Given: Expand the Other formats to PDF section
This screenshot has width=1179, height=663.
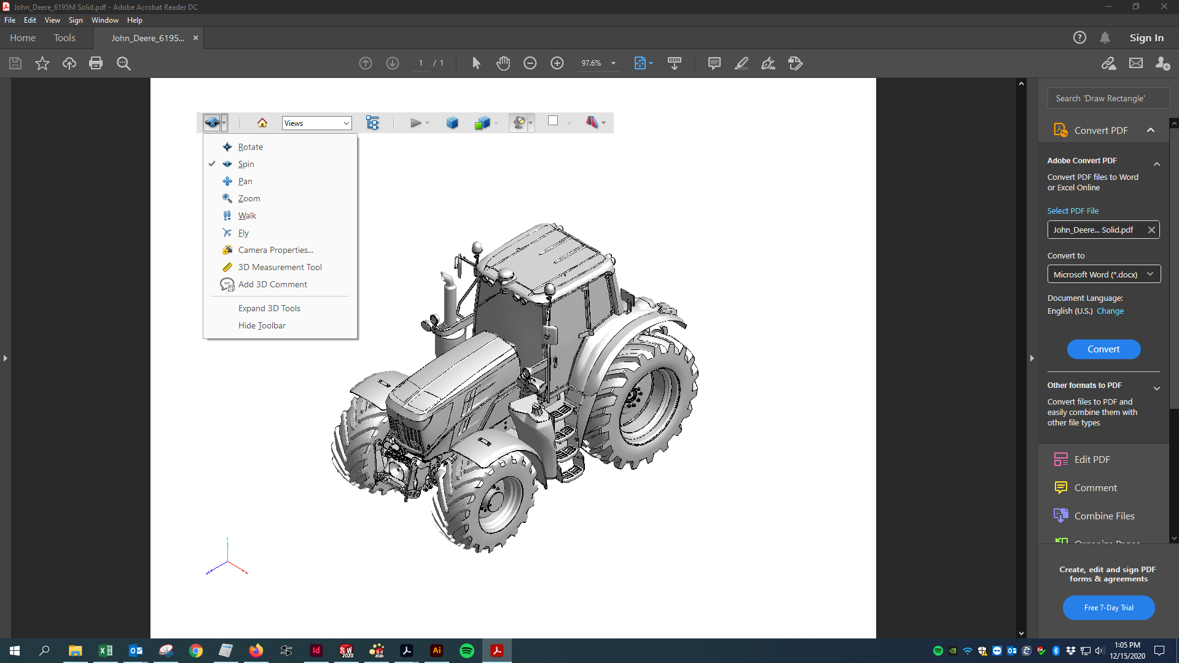Looking at the screenshot, I should (x=1156, y=388).
